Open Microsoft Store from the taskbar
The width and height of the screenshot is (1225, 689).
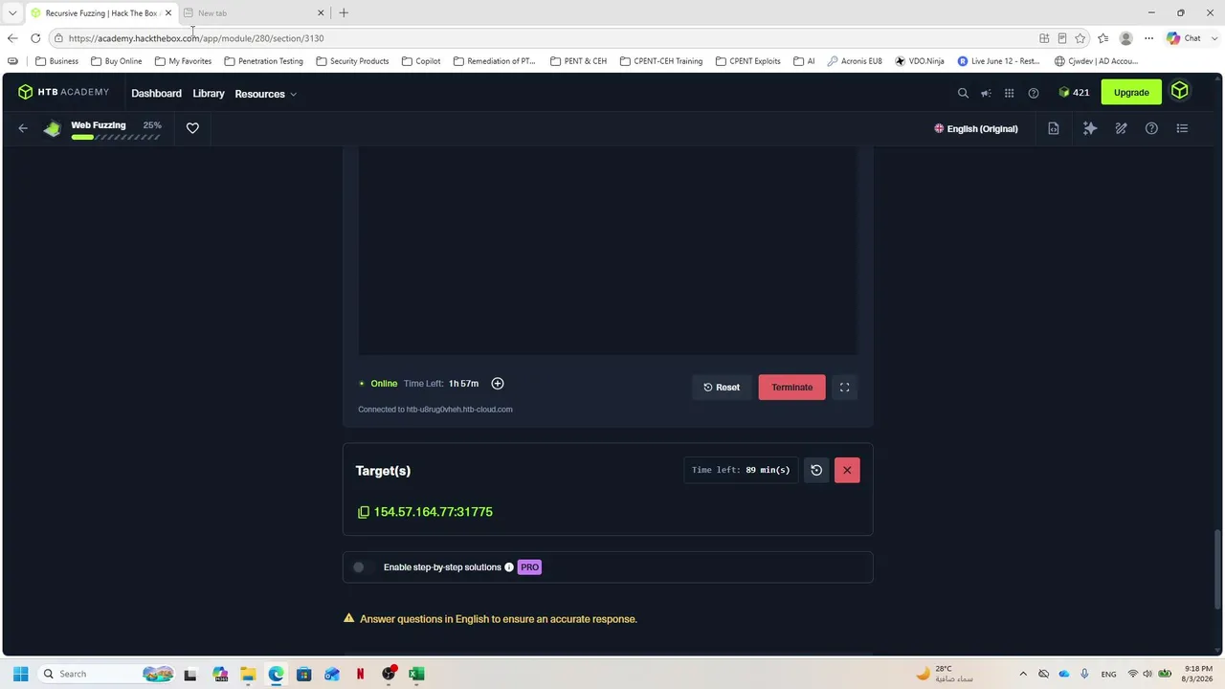303,674
